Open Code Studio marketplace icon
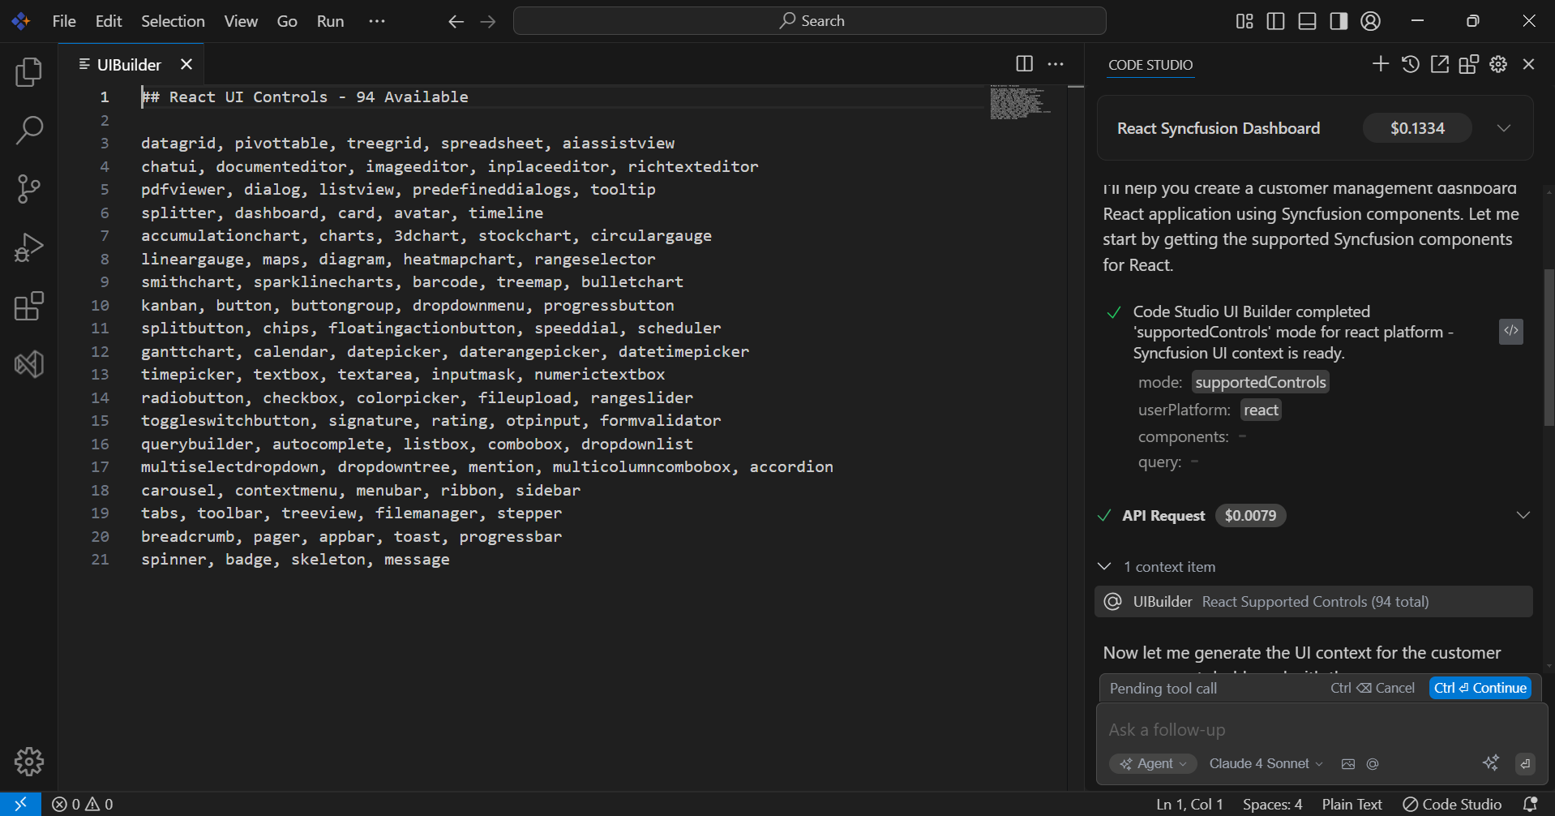 click(1469, 64)
